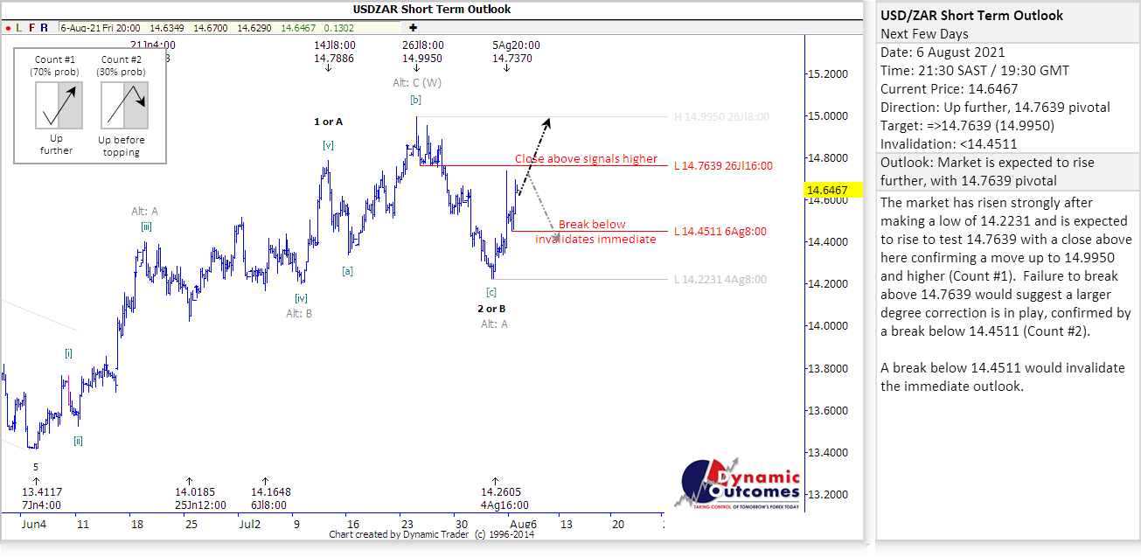Click the Jul2 date axis label
Screen dimensions: 1141x557
click(x=252, y=525)
